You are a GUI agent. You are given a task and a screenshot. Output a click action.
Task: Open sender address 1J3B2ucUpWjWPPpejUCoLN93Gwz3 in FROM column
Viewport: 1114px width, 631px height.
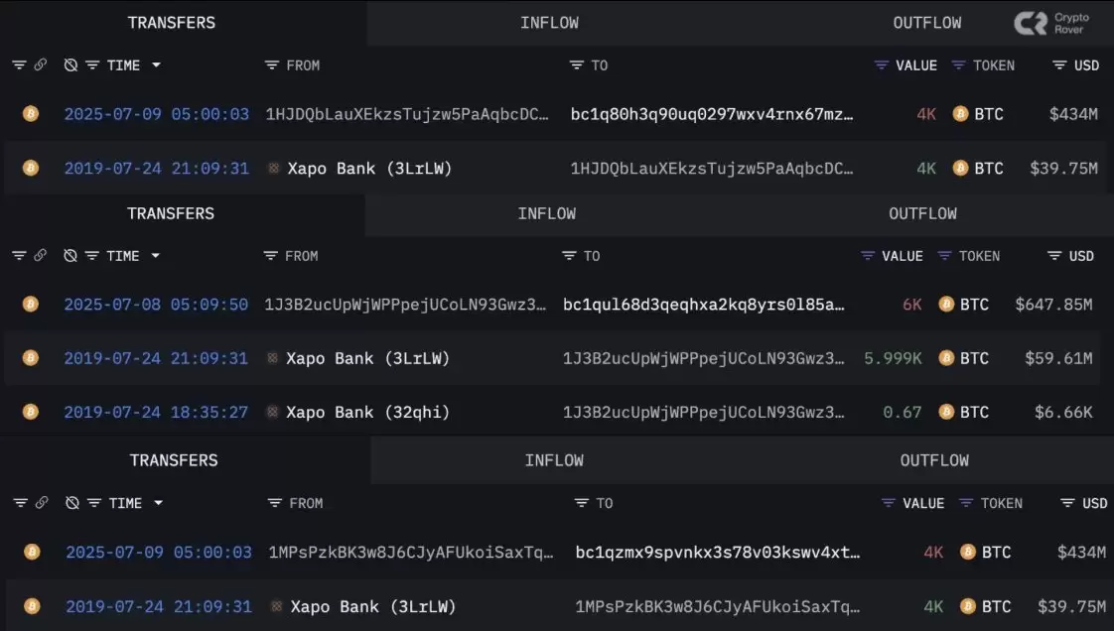(405, 305)
